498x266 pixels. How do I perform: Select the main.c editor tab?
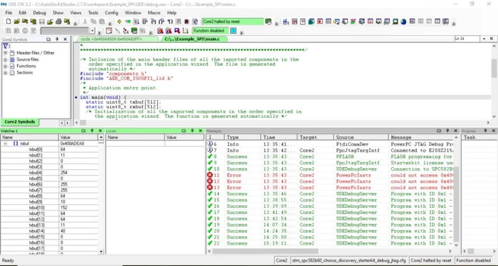pyautogui.click(x=194, y=39)
